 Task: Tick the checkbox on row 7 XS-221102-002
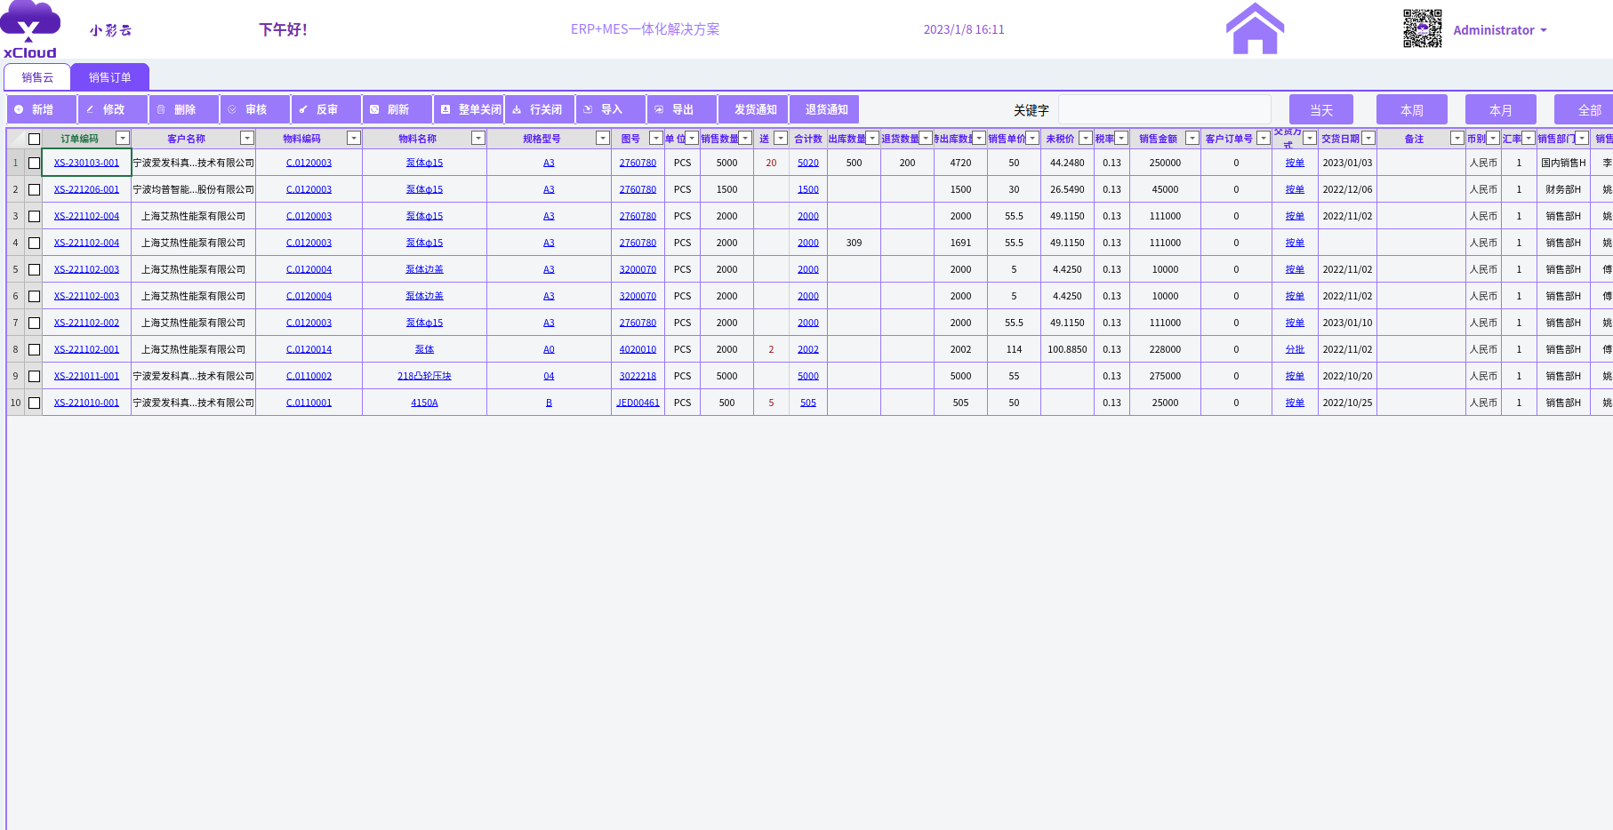pyautogui.click(x=34, y=323)
